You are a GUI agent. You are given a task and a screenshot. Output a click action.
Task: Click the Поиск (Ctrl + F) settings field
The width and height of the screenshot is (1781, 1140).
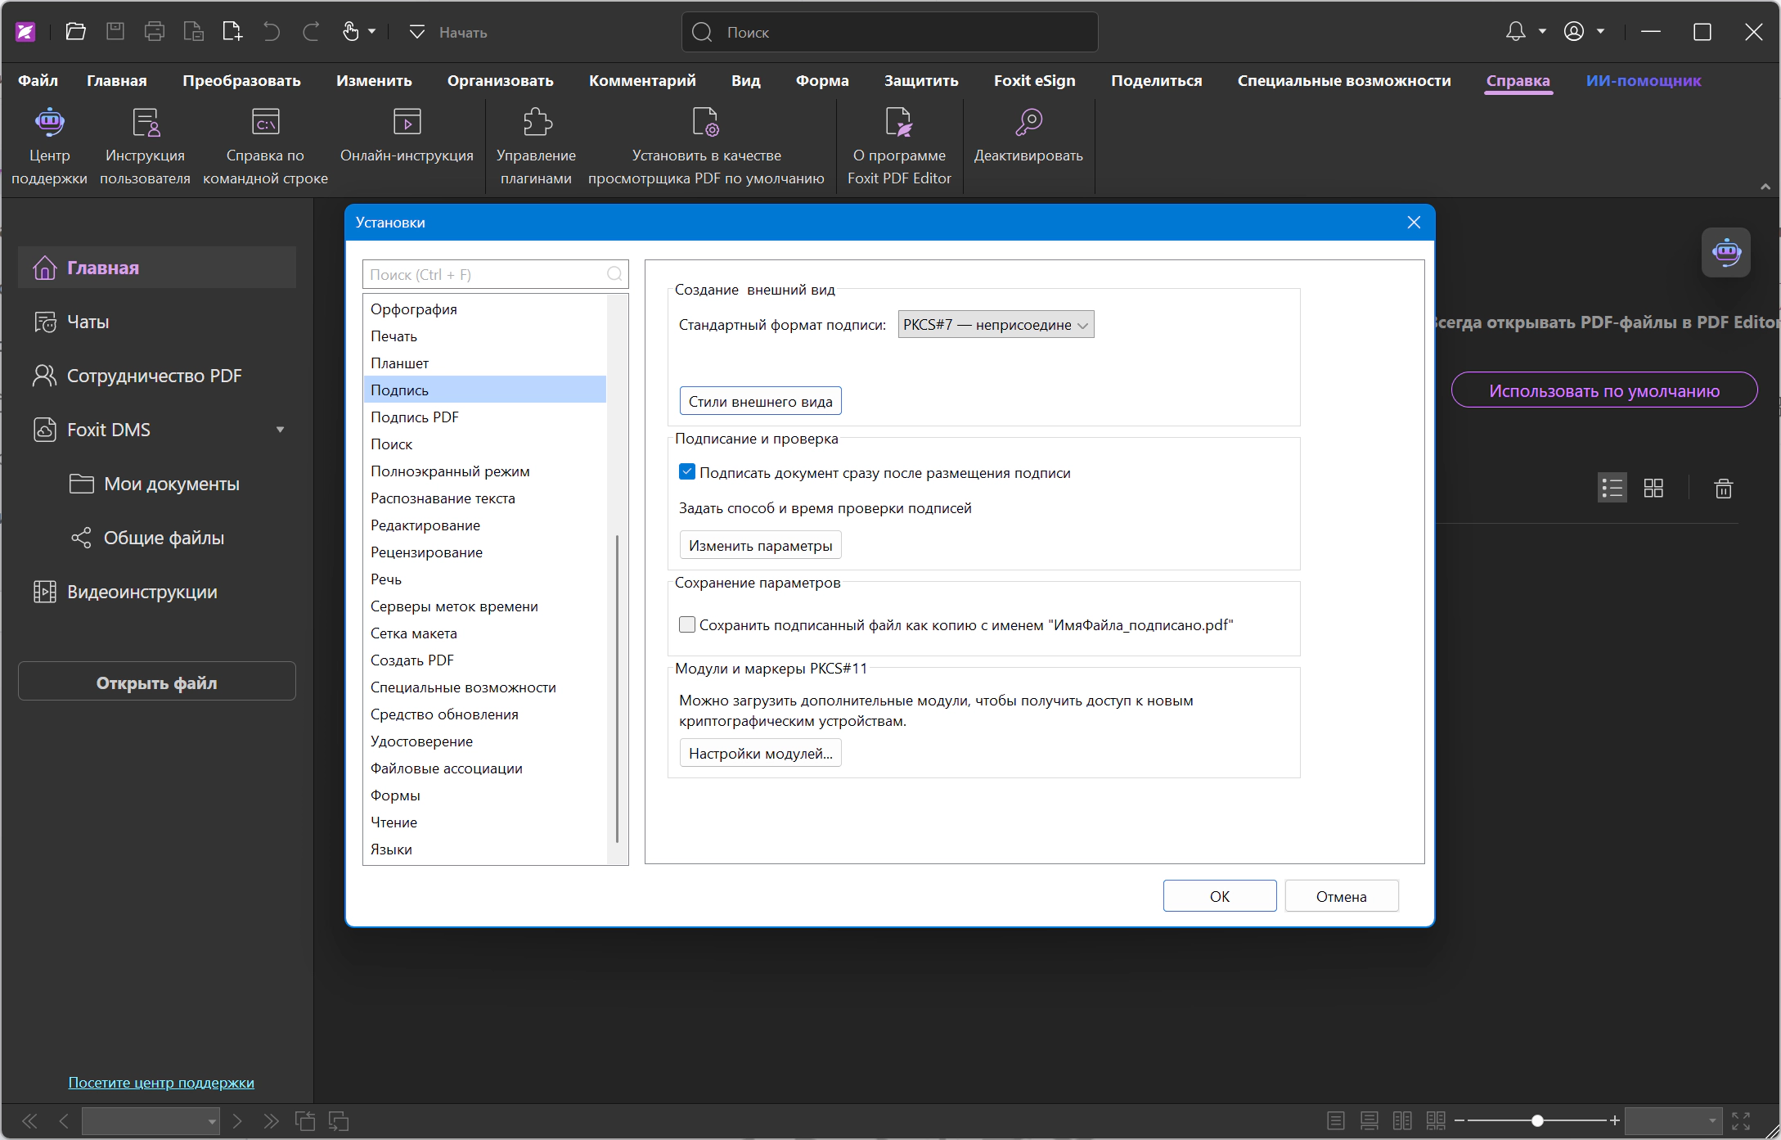point(495,274)
